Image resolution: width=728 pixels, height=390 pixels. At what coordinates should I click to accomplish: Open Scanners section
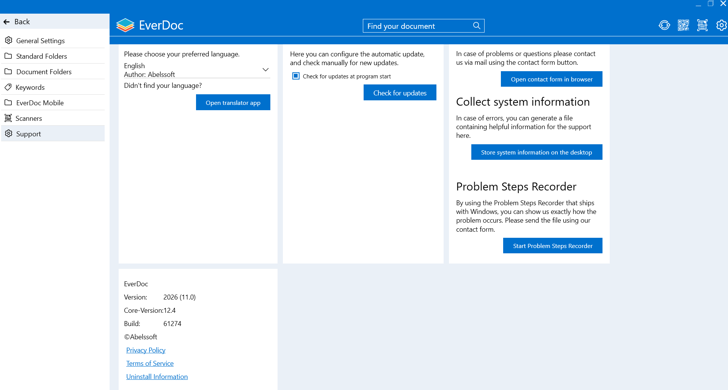53,118
